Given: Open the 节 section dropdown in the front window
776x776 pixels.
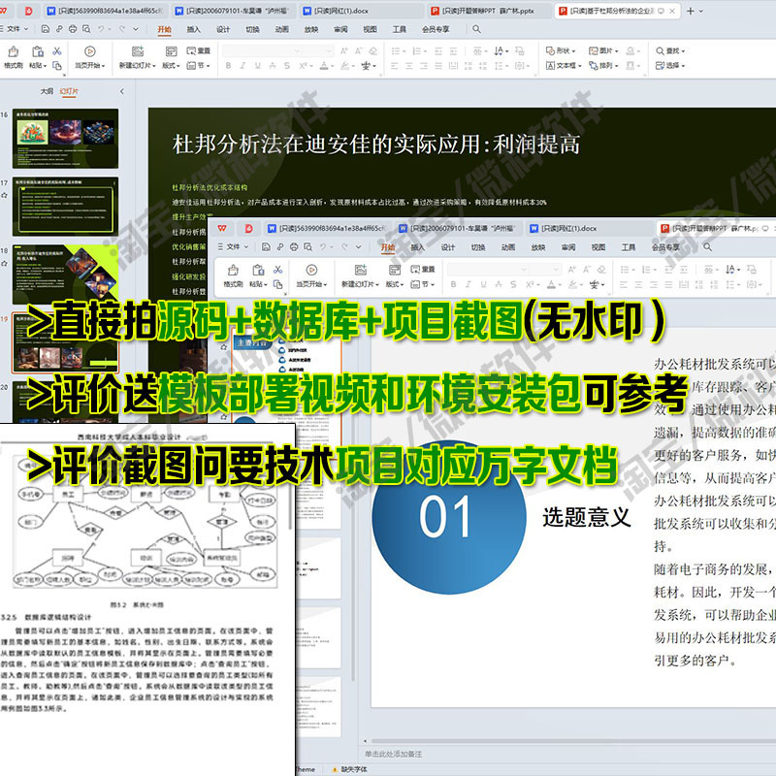Looking at the screenshot, I should tap(422, 284).
